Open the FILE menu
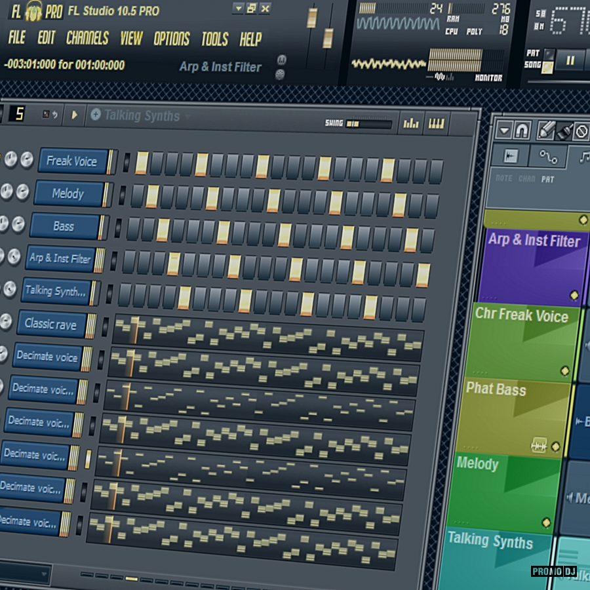Image resolution: width=590 pixels, height=590 pixels. (16, 37)
